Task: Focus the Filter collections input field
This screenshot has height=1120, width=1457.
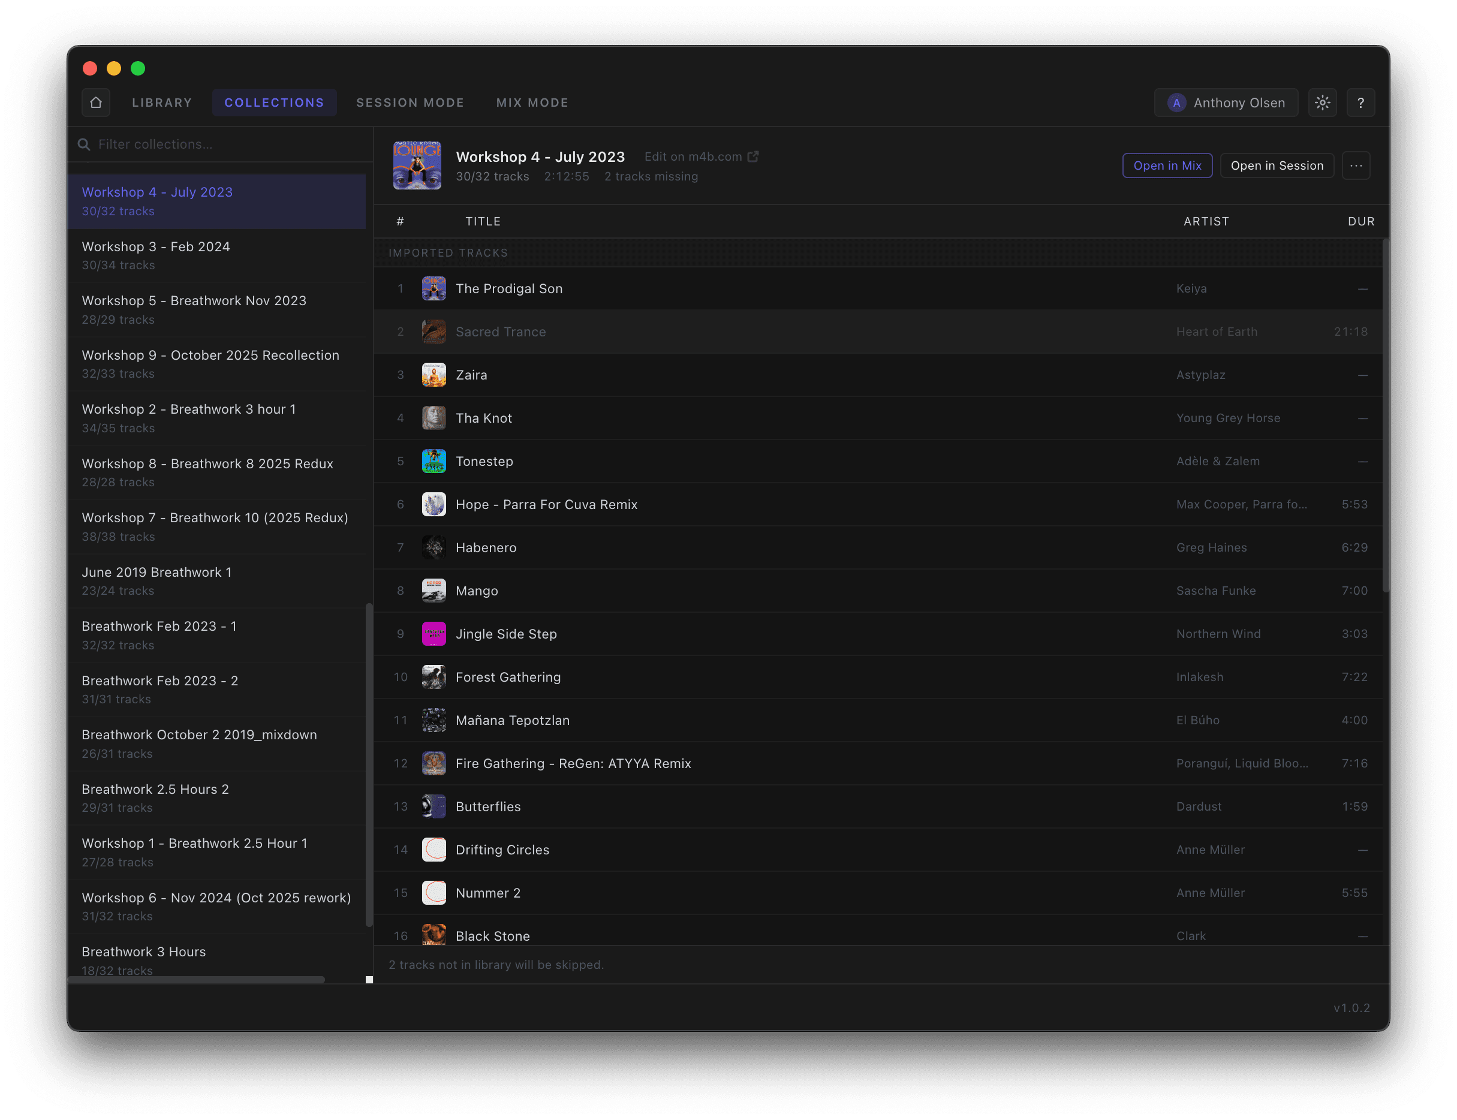Action: coord(220,144)
